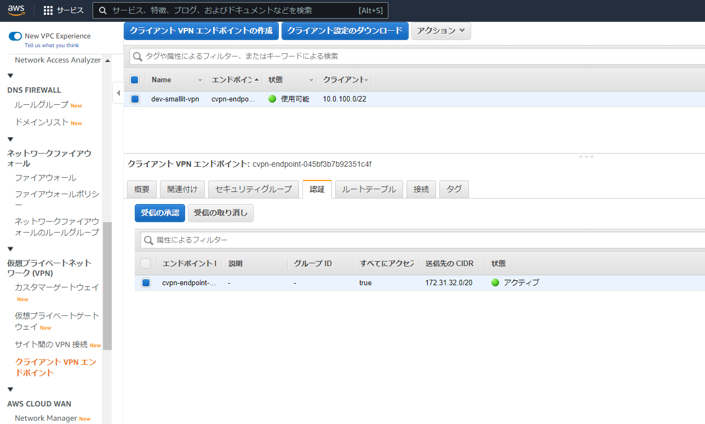Switch to the ルートテーブル tab

click(369, 189)
